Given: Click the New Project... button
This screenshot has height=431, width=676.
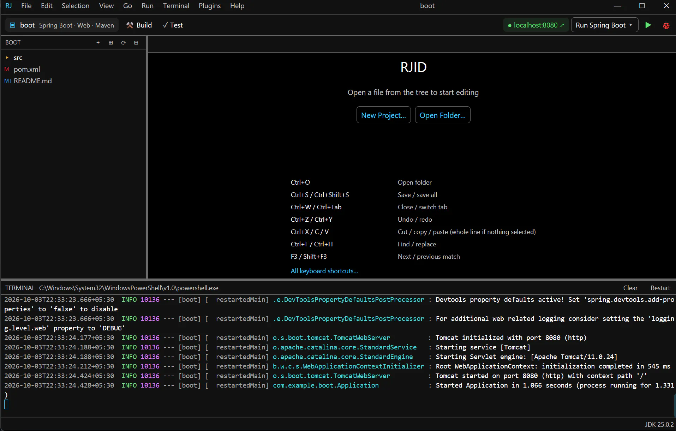Looking at the screenshot, I should tap(383, 115).
